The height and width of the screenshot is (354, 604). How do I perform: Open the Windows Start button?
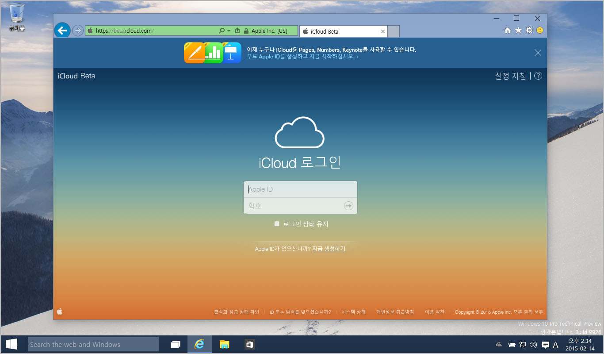tap(11, 344)
